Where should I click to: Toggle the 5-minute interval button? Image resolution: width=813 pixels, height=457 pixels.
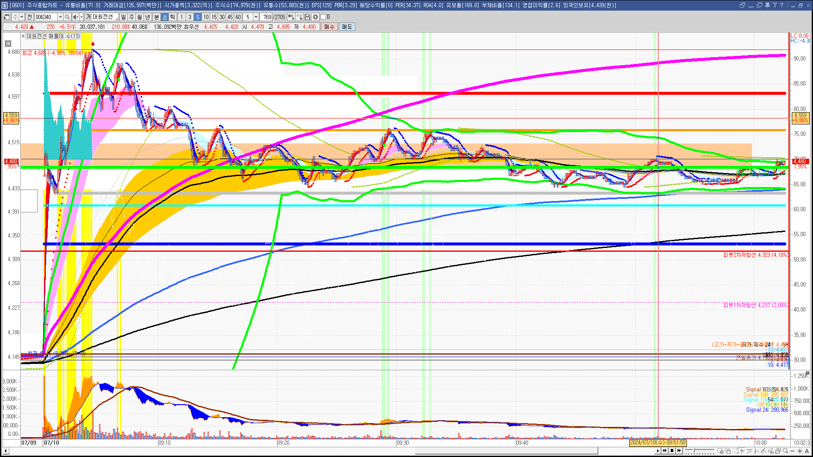[x=198, y=17]
